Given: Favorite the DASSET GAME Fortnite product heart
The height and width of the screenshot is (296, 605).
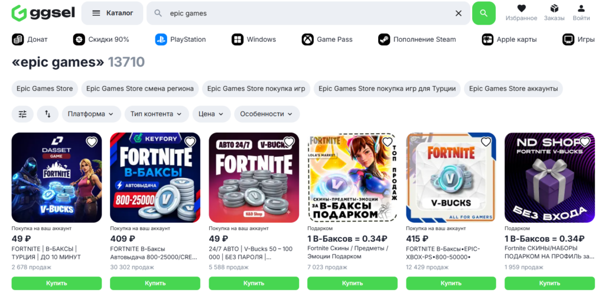Looking at the screenshot, I should [92, 142].
